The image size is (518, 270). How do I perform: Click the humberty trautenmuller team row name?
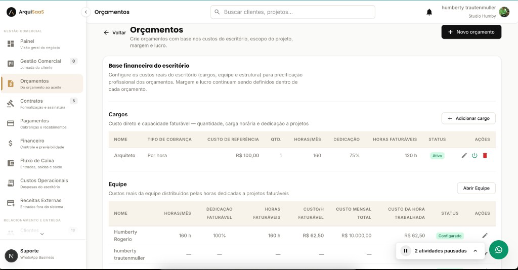point(129,254)
